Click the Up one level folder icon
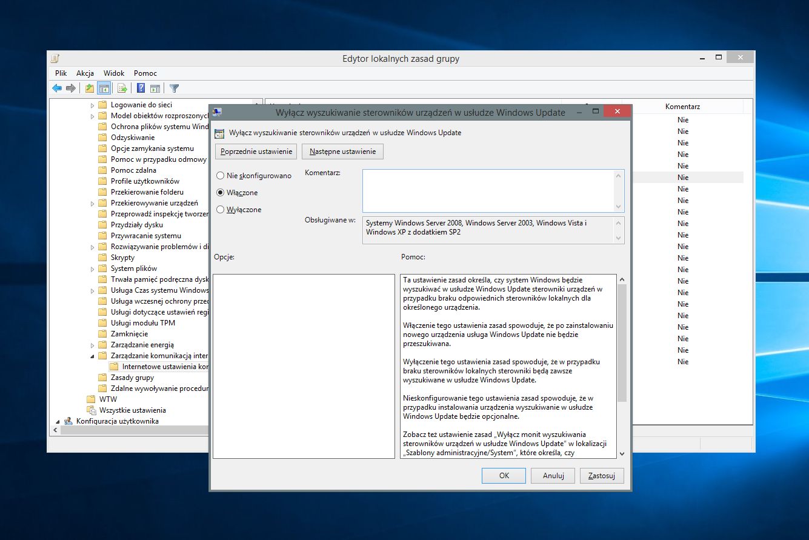This screenshot has height=540, width=809. [90, 88]
